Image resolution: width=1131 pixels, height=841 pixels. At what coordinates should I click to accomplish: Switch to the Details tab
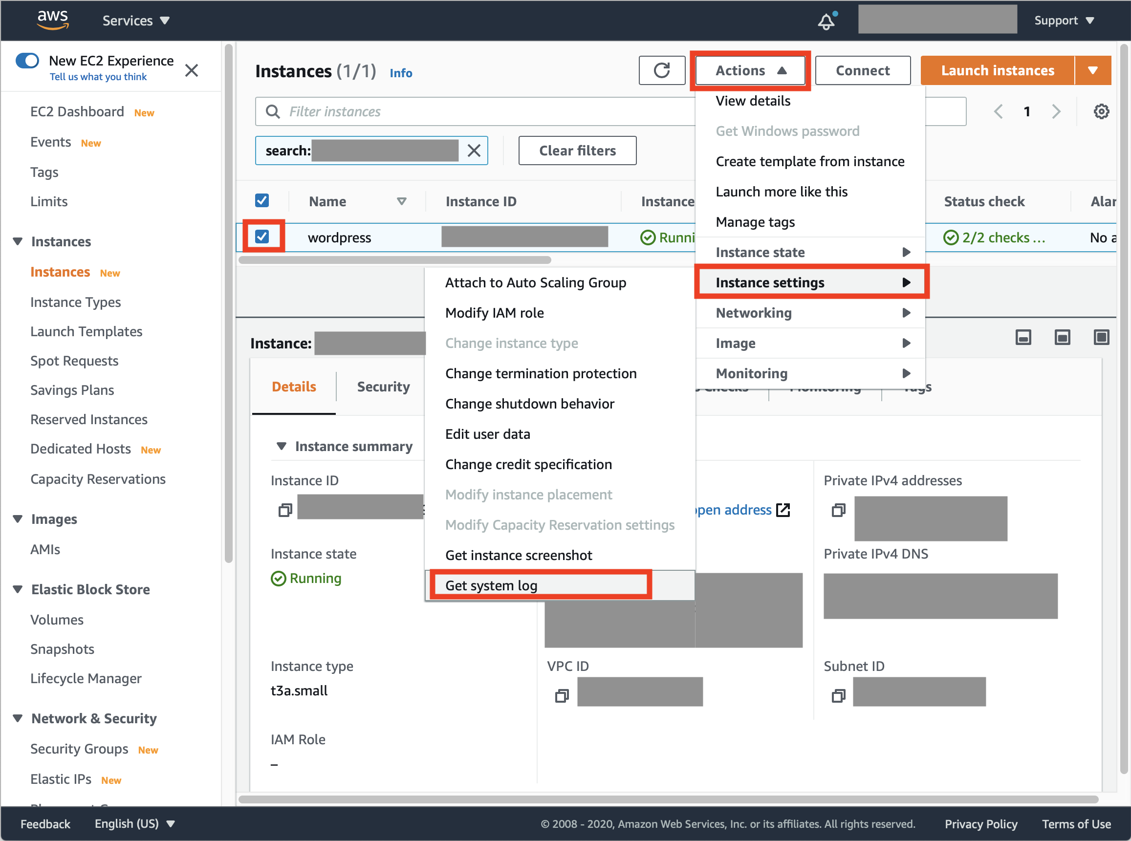pos(294,387)
